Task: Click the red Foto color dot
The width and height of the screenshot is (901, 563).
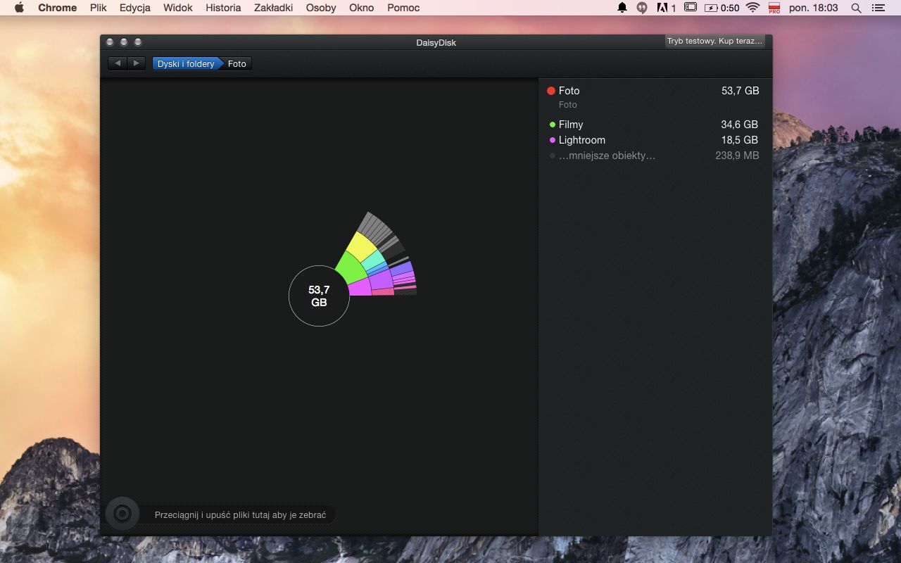Action: (x=551, y=91)
